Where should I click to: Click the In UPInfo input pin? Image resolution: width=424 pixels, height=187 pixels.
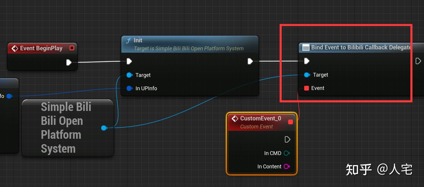129,88
